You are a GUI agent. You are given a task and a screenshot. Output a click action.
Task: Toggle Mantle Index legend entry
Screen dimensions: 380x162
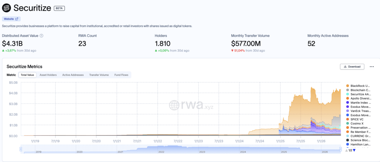(358, 102)
